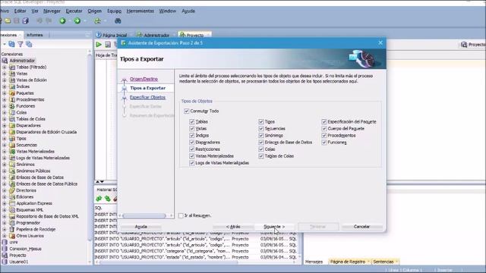
Task: Enable the Ir al Resumen checkbox
Action: coord(181,215)
